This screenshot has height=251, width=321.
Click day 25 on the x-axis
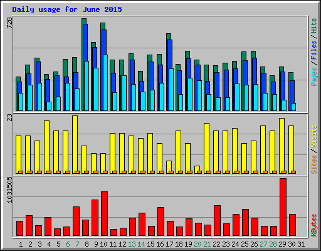(x=245, y=244)
